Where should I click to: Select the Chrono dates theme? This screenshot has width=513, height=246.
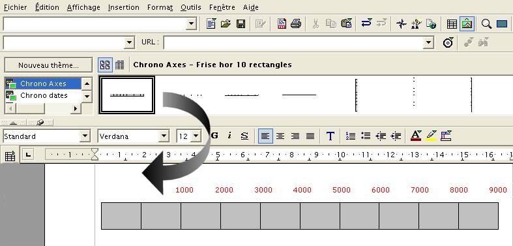(44, 96)
